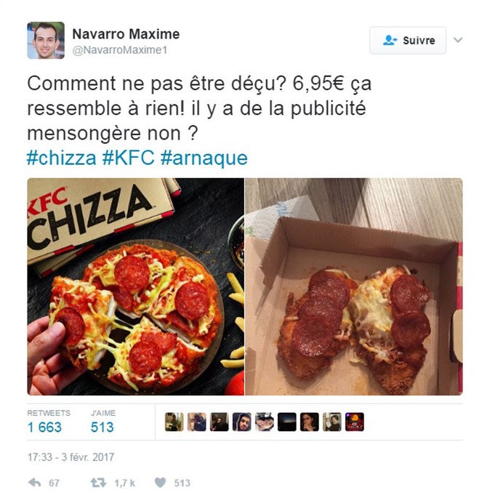Click the Suivre follow button

coord(408,41)
